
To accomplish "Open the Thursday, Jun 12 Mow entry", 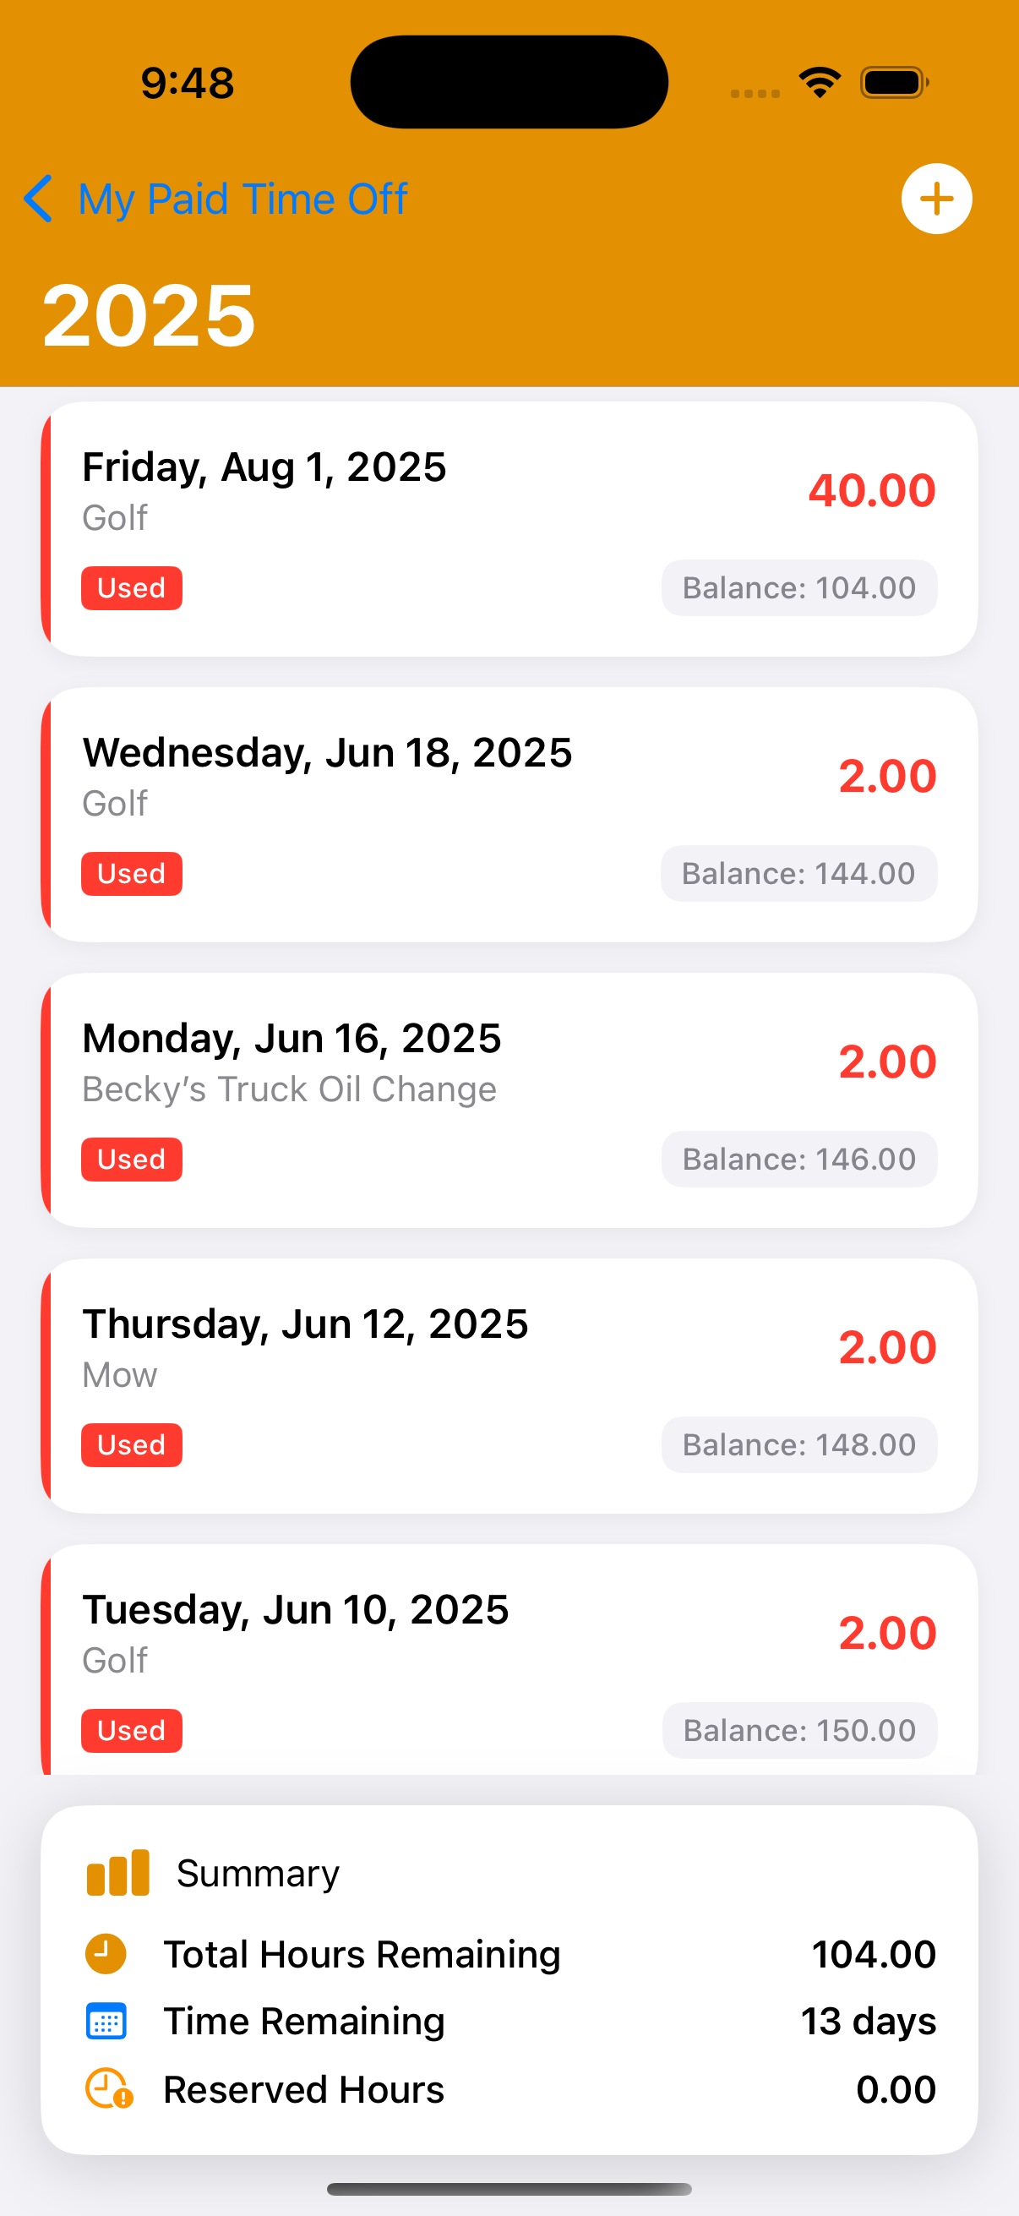I will 507,1385.
